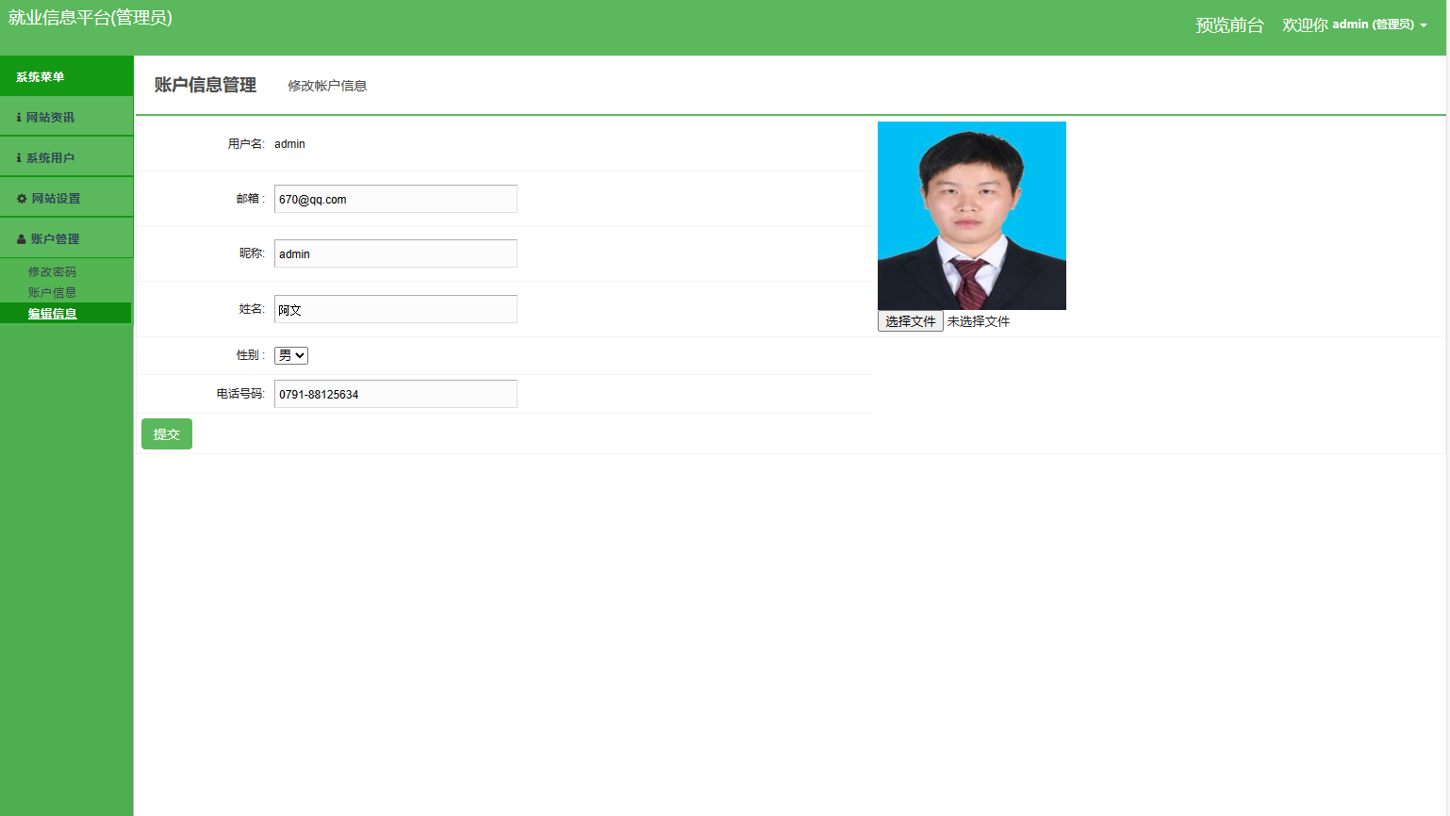Open 预览前台 link in header

point(1229,25)
